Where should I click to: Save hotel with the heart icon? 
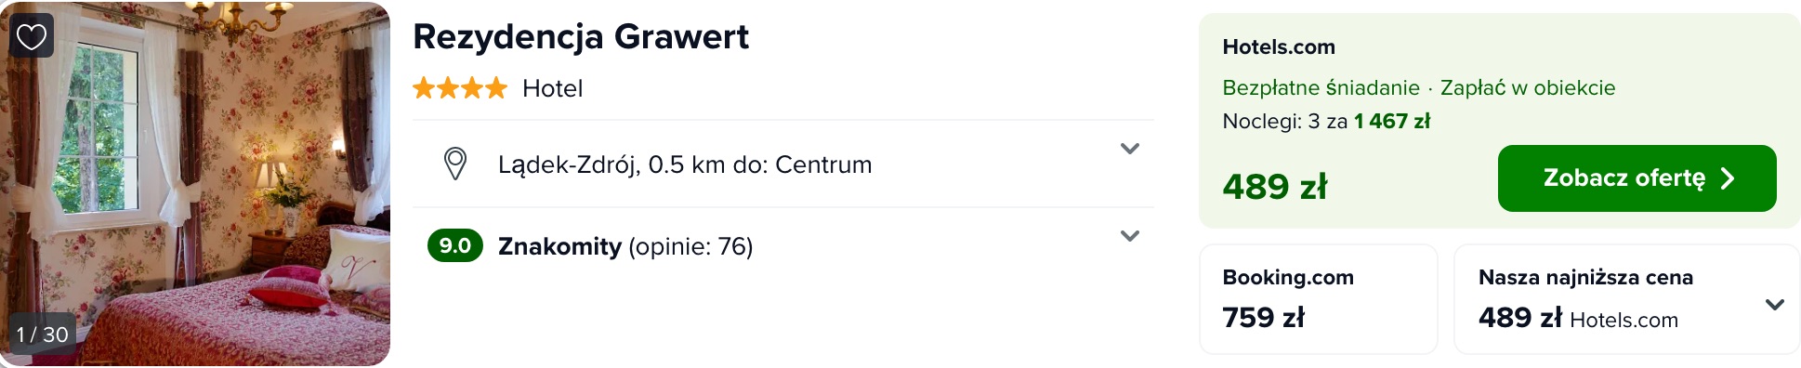[x=32, y=36]
